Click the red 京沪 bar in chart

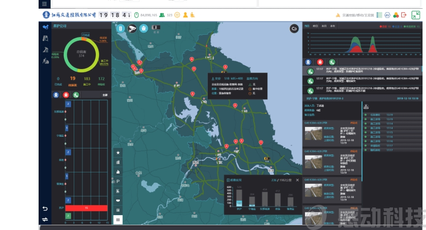86,208
